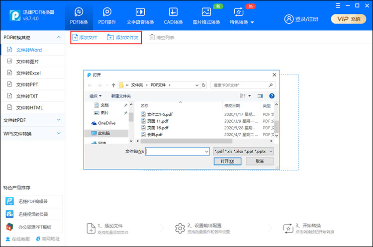Sort by 修改日期 column header
Viewport: 373px width, 247px height.
[232, 105]
